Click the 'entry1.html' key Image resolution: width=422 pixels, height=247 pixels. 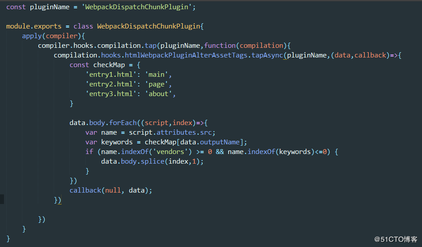111,75
